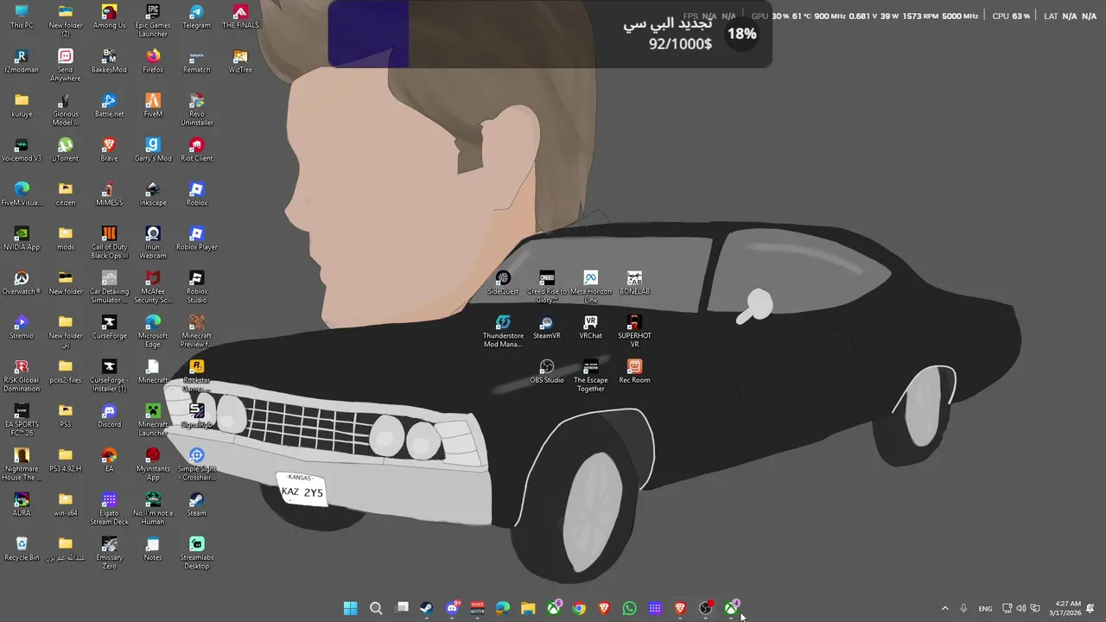Open the Recycle Bin
The width and height of the screenshot is (1106, 622).
point(22,548)
